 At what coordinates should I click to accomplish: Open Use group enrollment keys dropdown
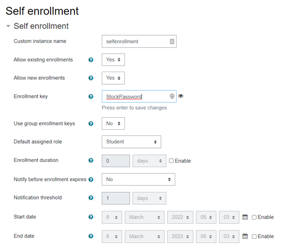pos(113,124)
